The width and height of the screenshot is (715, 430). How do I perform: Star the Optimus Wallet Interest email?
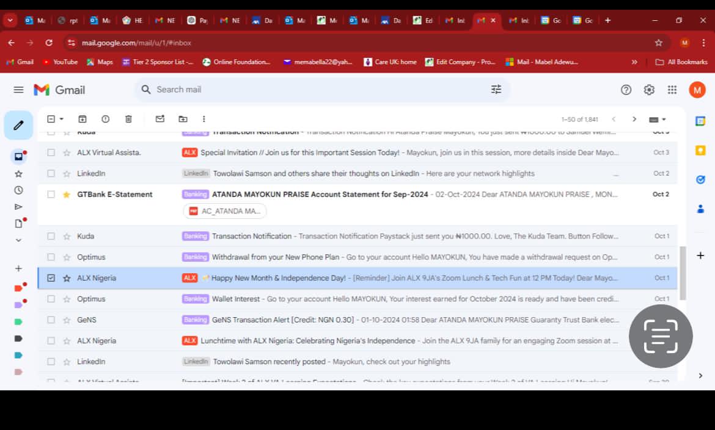[x=67, y=299]
